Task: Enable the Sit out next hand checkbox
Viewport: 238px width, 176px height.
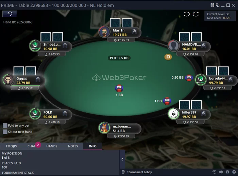Action: point(5,132)
